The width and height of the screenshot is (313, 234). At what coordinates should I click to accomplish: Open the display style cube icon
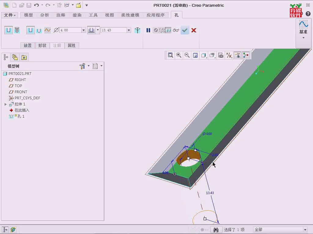[x=204, y=55]
